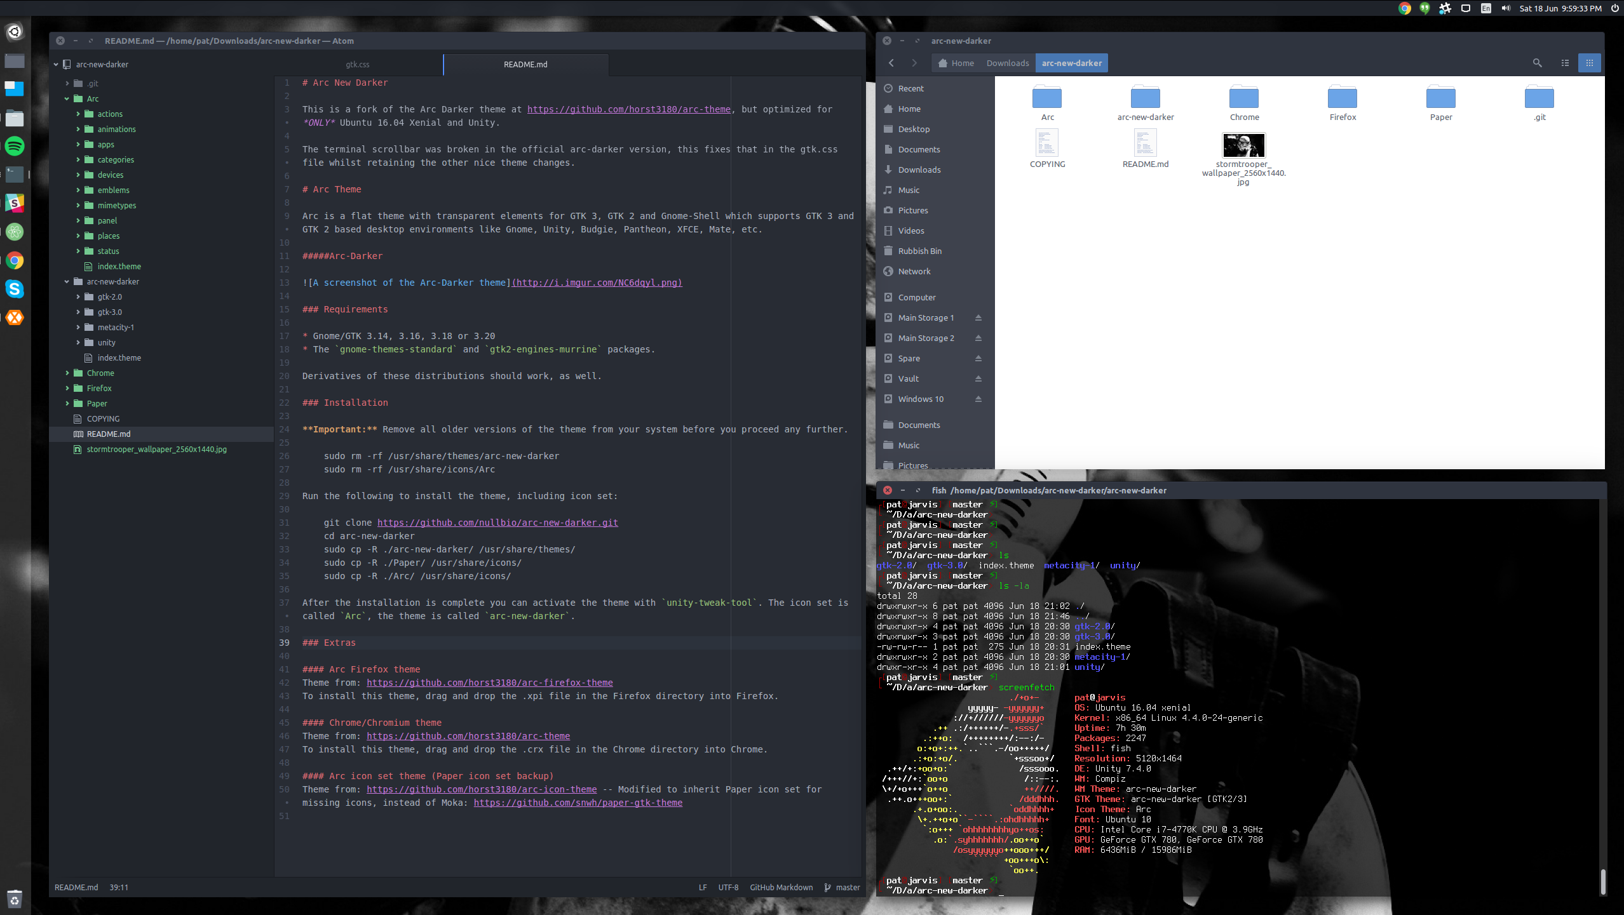This screenshot has width=1624, height=915.
Task: Open Network in the file manager sidebar
Action: [916, 271]
